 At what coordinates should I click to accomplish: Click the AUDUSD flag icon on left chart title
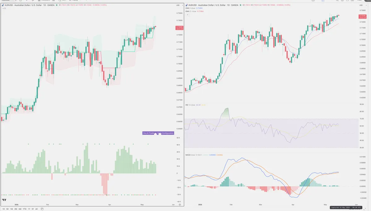coord(3,5)
